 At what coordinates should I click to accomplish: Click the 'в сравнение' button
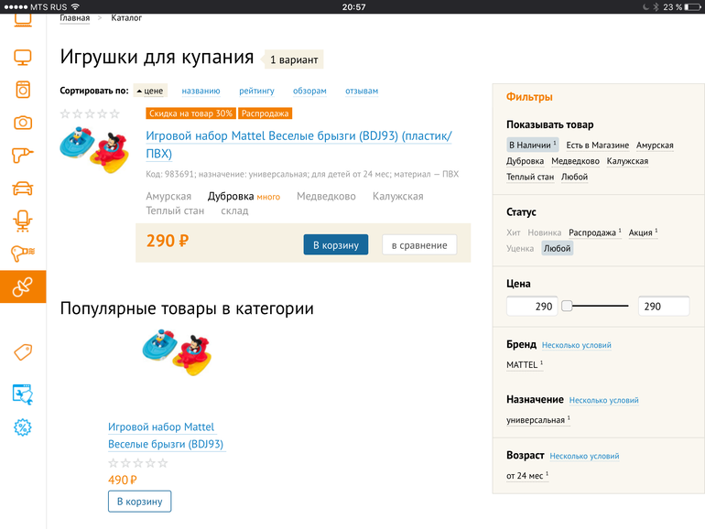click(x=418, y=244)
